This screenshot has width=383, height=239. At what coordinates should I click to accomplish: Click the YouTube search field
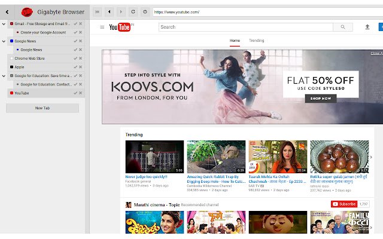[x=246, y=27]
